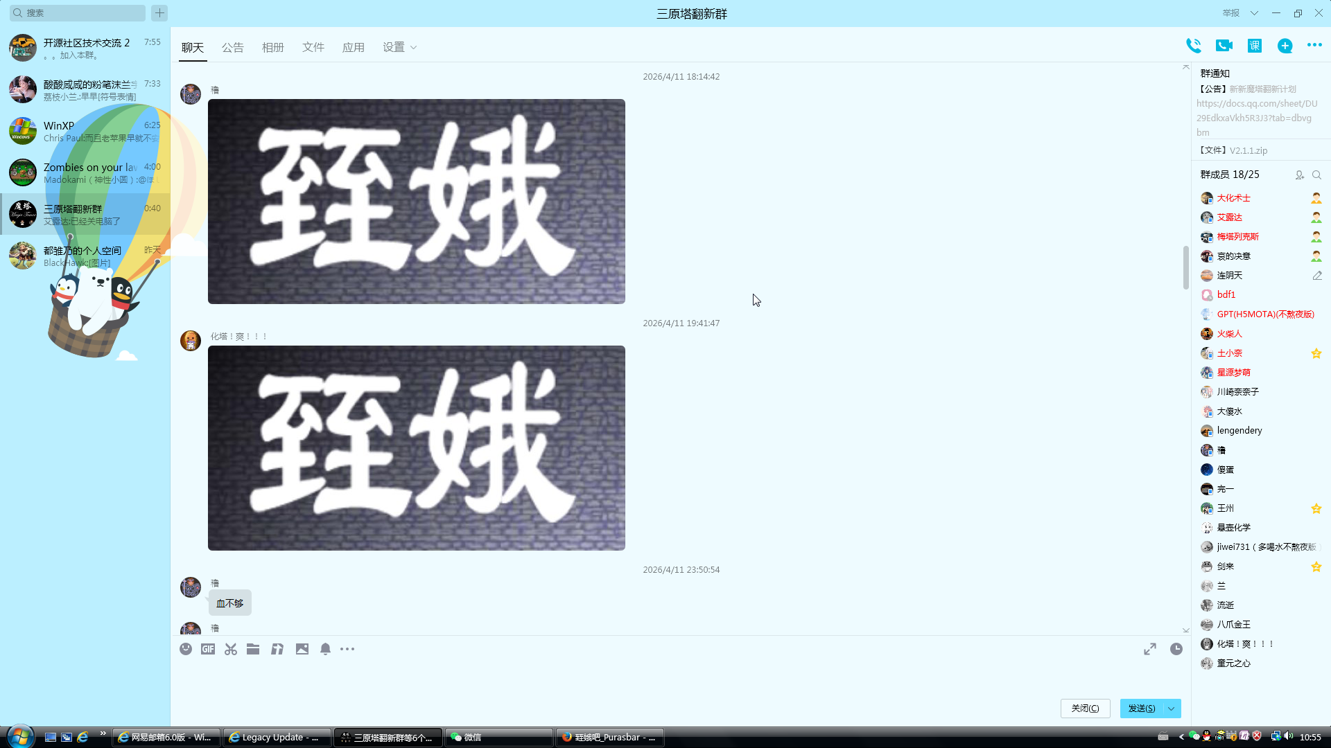This screenshot has height=748, width=1331.
Task: Click the scissors screenshot tool
Action: point(231,649)
